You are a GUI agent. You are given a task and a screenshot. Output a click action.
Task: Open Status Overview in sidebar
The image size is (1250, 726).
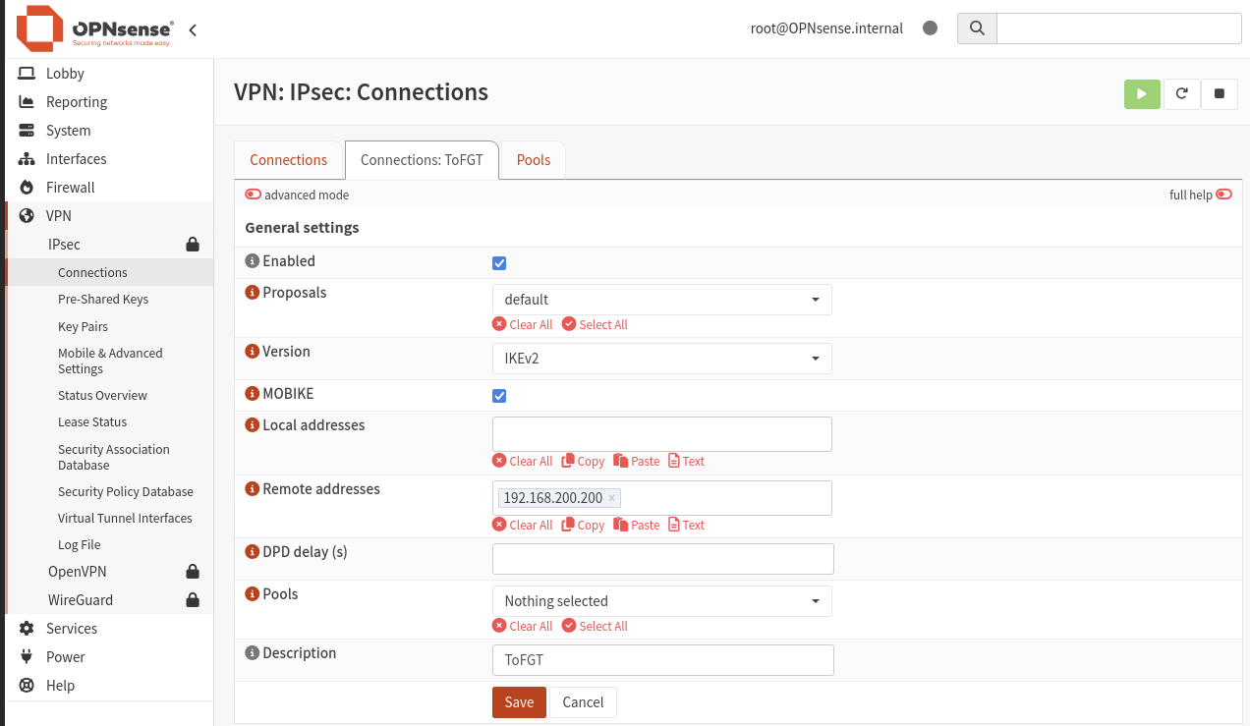[x=102, y=396]
